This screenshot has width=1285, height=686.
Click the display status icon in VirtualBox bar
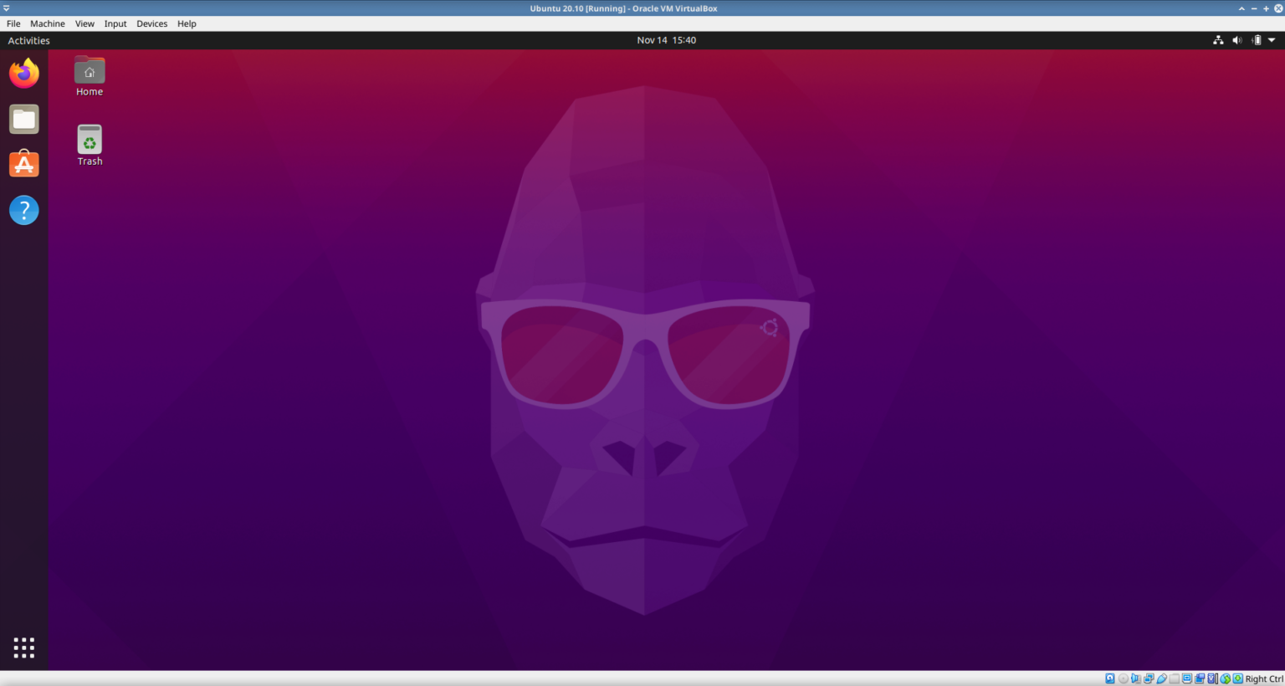(1187, 678)
